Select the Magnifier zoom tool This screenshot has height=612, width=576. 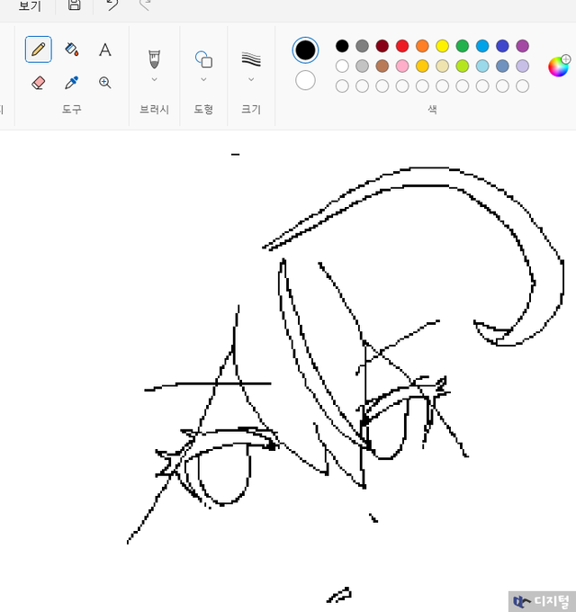click(x=105, y=83)
